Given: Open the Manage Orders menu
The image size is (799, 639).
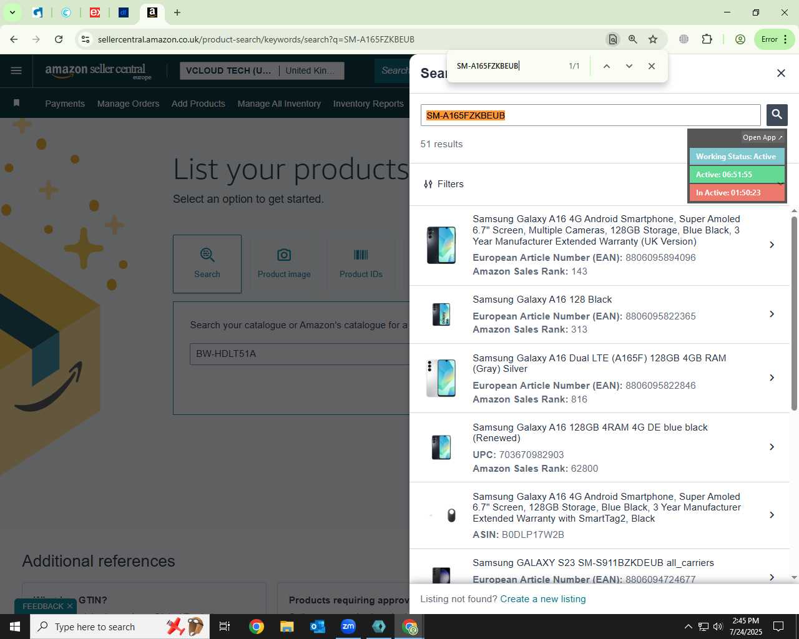Looking at the screenshot, I should pos(128,104).
